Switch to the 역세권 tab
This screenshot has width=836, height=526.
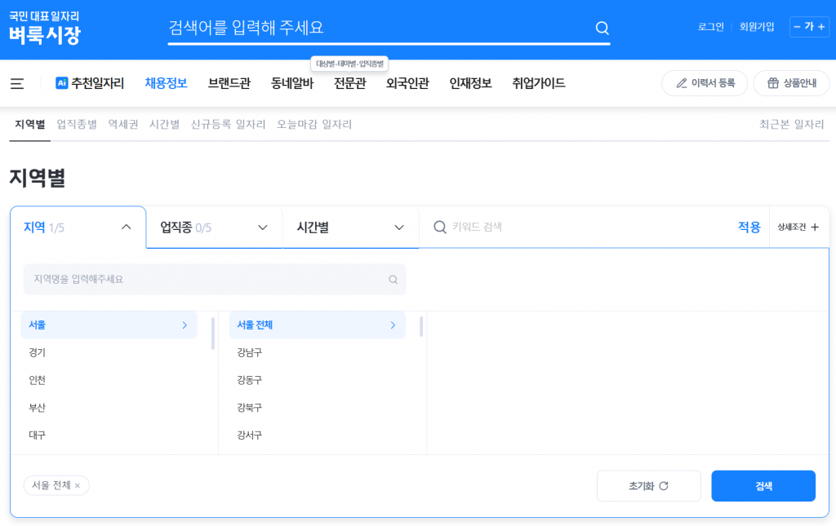click(123, 124)
